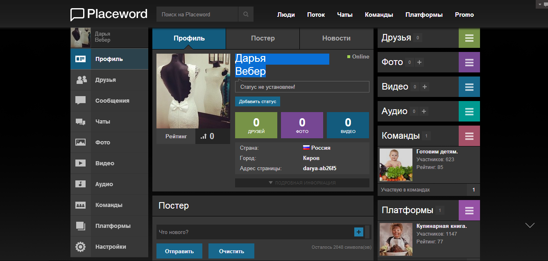This screenshot has height=261, width=548.
Task: Add audio via the Аудио plus icon
Action: coord(424,111)
